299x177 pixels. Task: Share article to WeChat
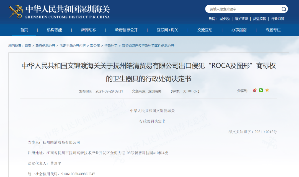coord(261,90)
